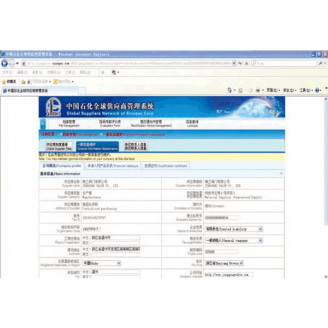
Task: Open the 网页快讯库 web slice link
Action: point(39,81)
